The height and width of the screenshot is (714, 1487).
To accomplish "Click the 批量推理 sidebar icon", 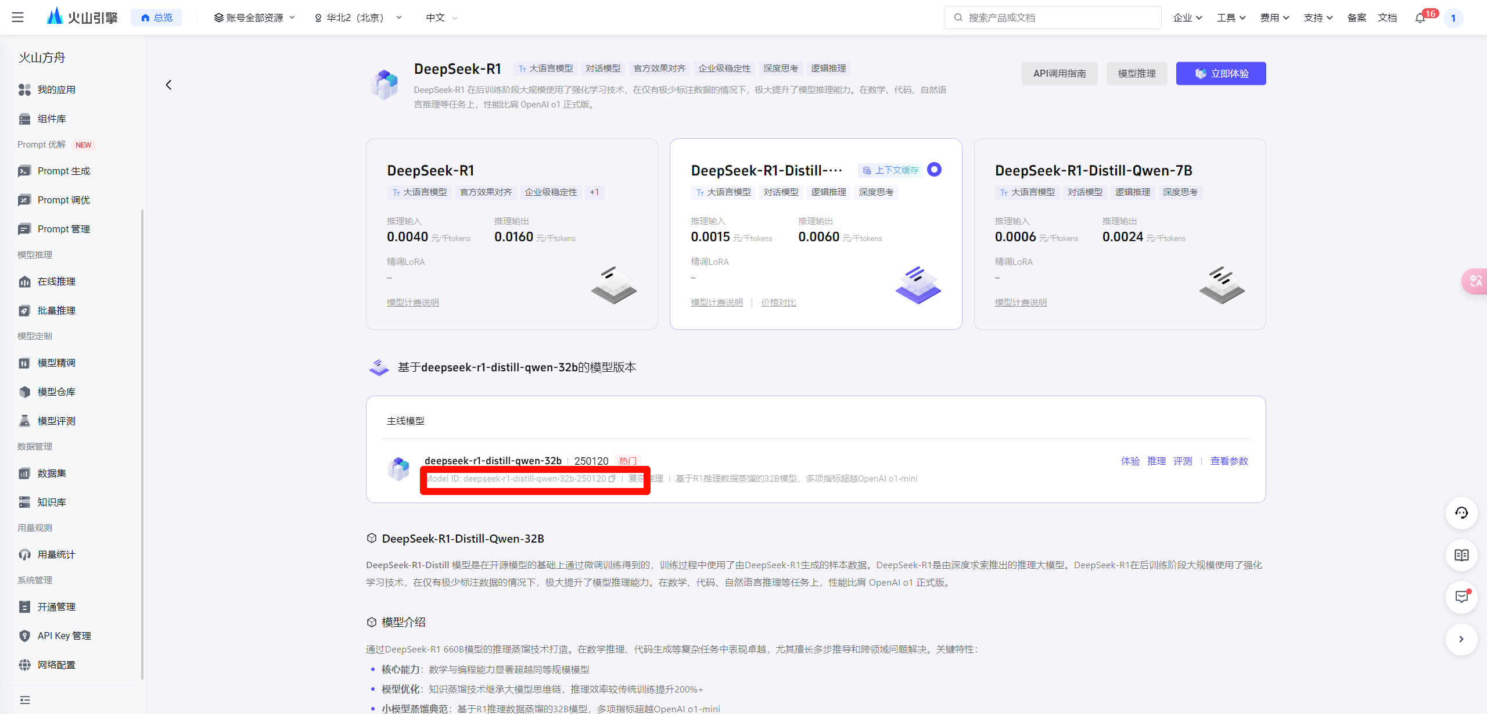I will 24,310.
